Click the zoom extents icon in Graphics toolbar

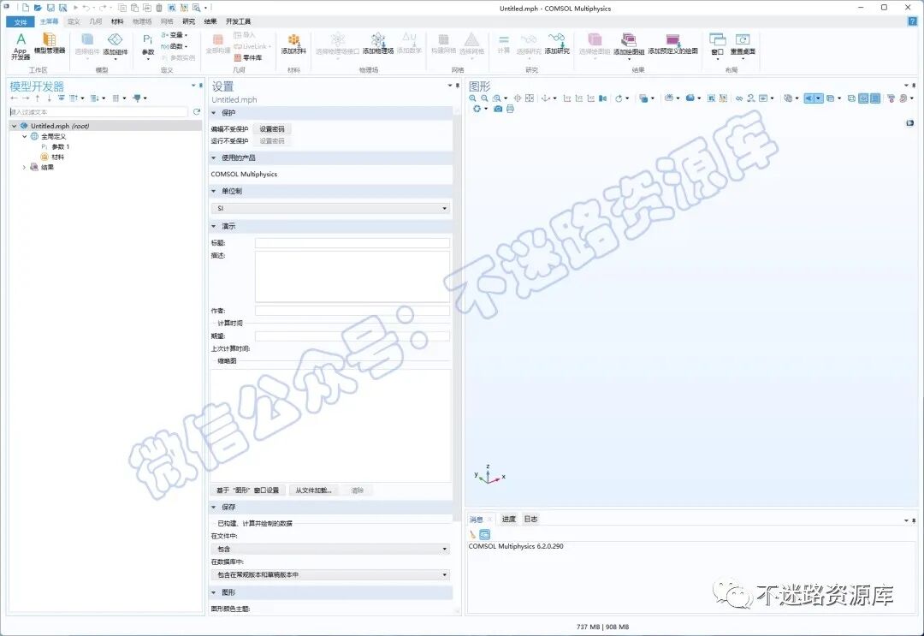click(530, 98)
